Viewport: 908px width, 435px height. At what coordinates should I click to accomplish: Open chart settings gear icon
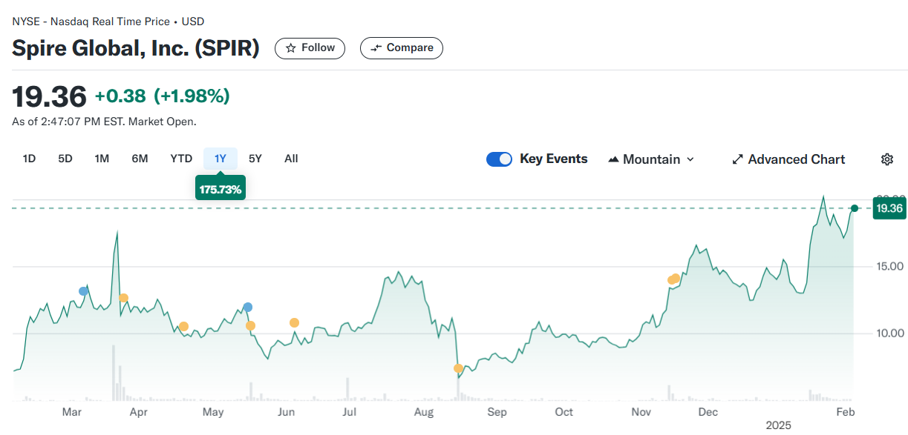(x=886, y=159)
